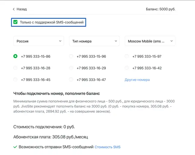
Task: Click the Баланс: 5000 руб. text
Action: pos(160,9)
